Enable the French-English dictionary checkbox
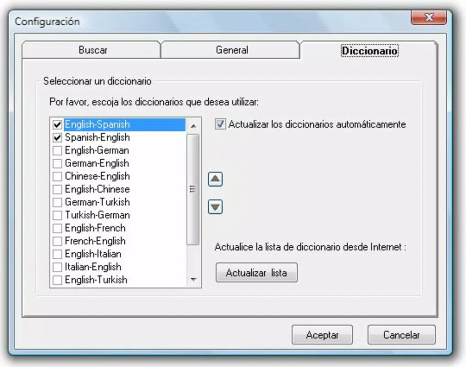This screenshot has height=367, width=466. (57, 241)
